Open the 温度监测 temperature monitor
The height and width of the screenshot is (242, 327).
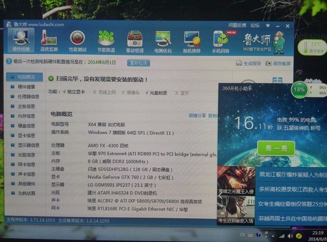point(49,41)
